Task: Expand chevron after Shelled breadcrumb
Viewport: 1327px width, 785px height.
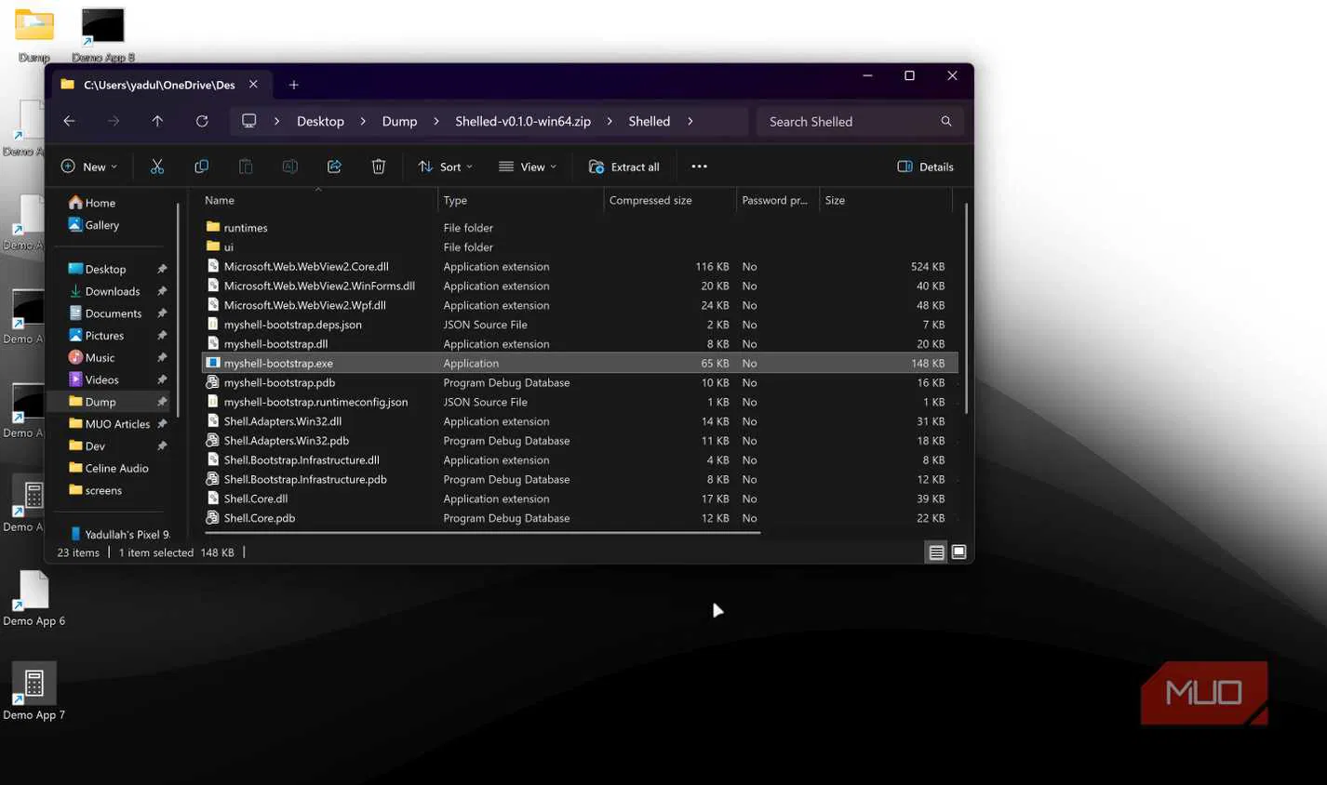Action: coord(690,121)
